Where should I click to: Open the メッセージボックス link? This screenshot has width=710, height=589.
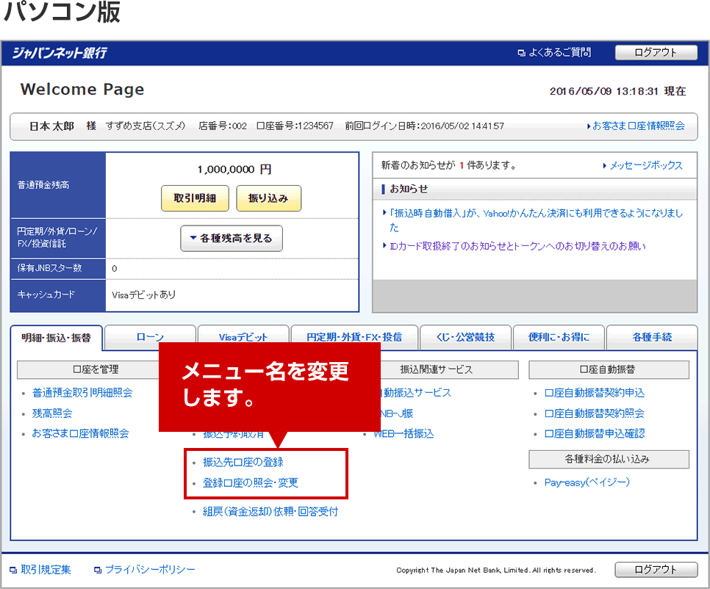(x=645, y=165)
